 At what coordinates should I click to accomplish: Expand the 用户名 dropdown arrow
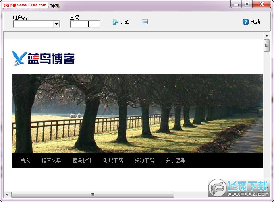pos(56,24)
